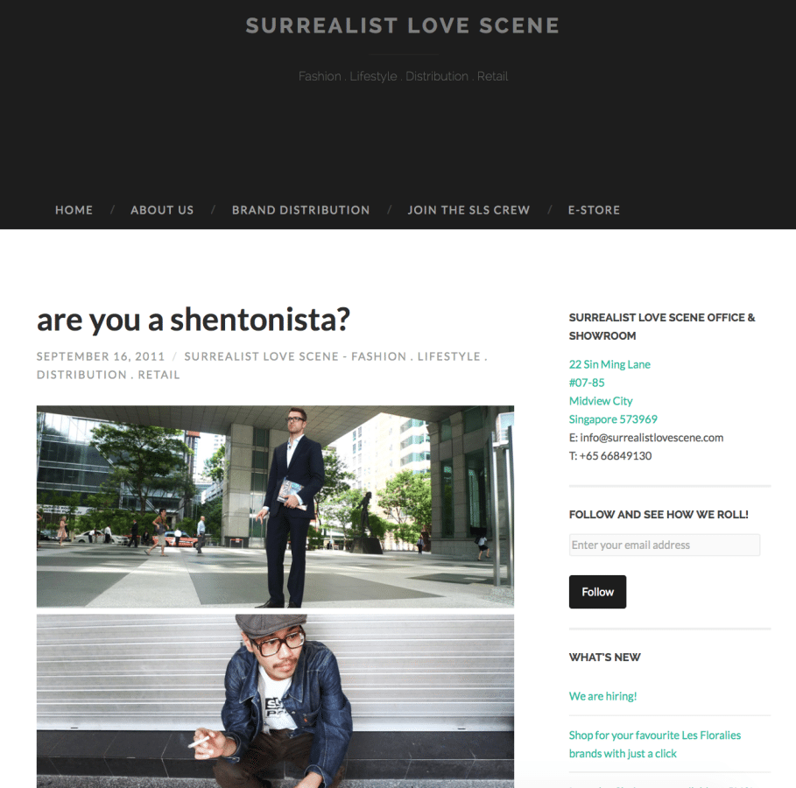Click the SURREALIST LOVE SCENE site title
The height and width of the screenshot is (788, 796).
point(402,26)
